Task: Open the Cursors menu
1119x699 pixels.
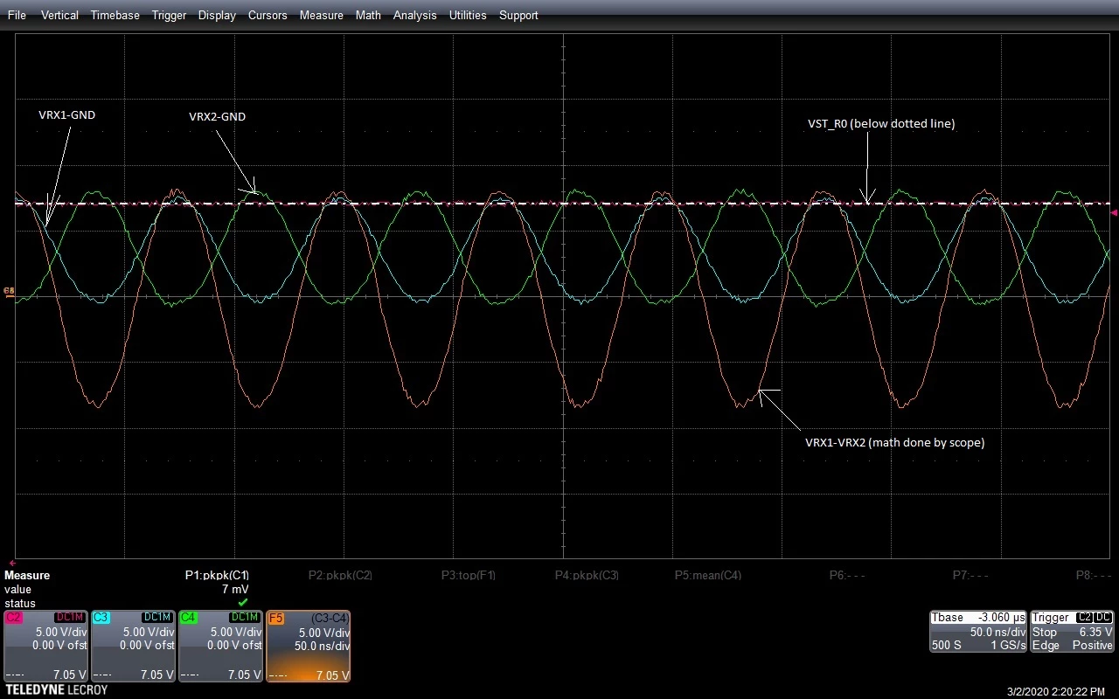Action: (x=268, y=15)
